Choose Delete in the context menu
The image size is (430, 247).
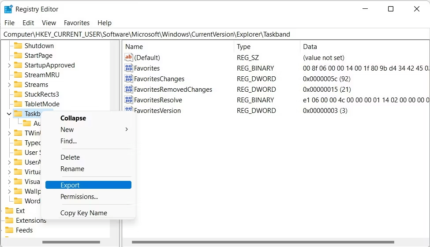[88, 157]
